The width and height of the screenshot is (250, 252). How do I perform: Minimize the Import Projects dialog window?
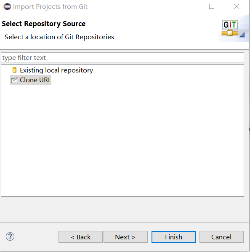[x=187, y=6]
